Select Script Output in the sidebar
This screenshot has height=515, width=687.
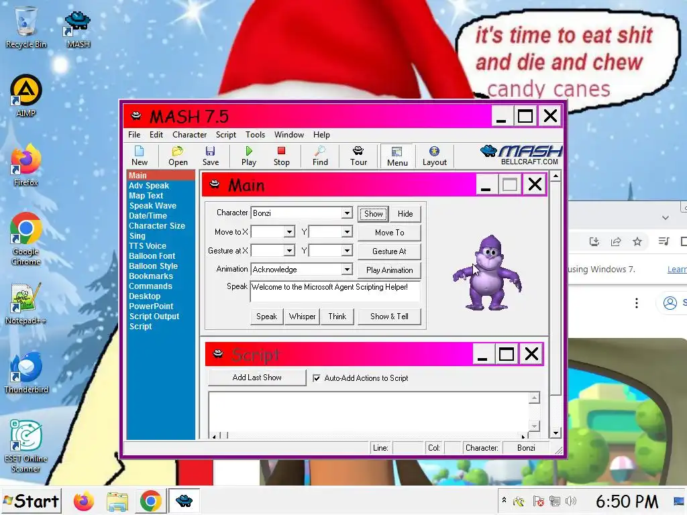click(x=154, y=317)
